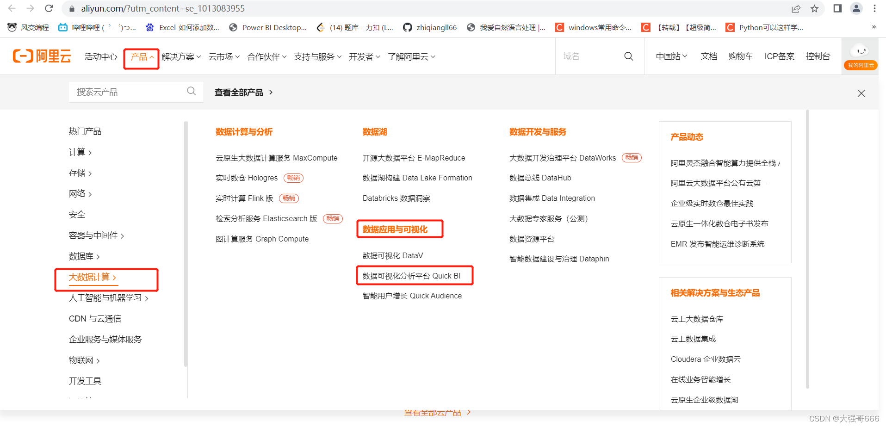Open 实时数仓 Hologres

coord(247,178)
